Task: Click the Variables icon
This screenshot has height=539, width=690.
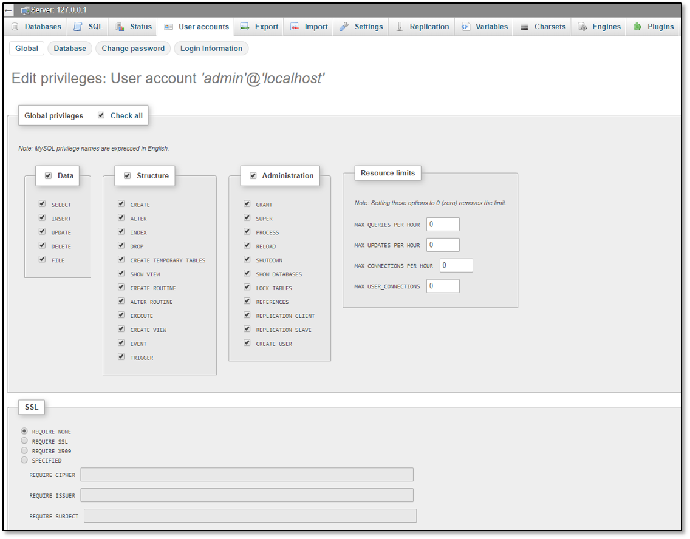Action: click(x=466, y=27)
